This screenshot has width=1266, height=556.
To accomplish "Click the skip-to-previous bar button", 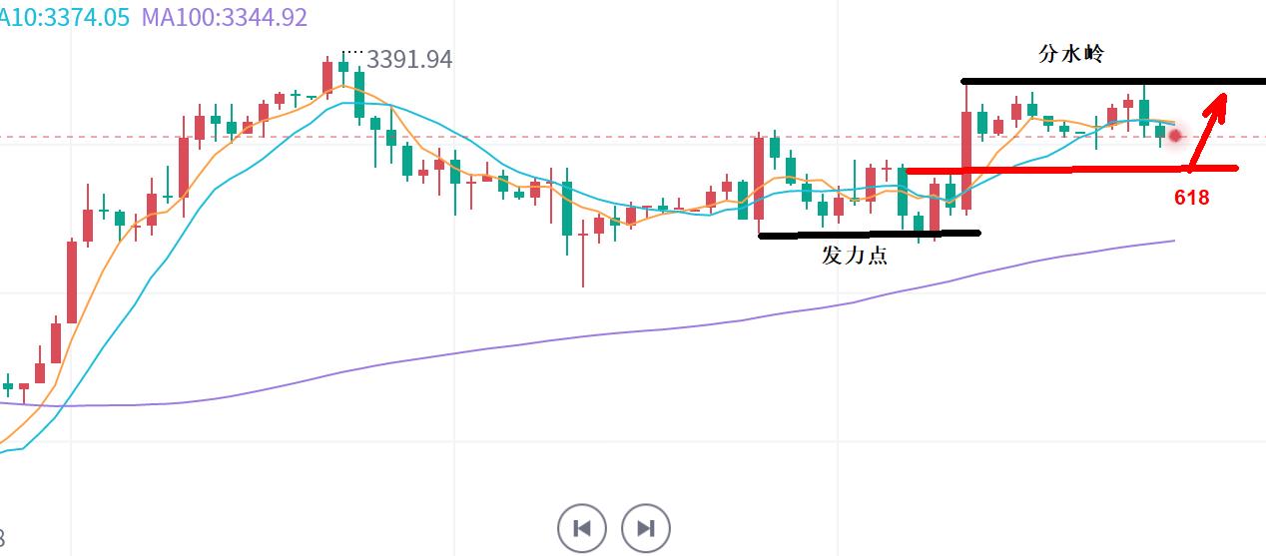I will click(x=582, y=528).
